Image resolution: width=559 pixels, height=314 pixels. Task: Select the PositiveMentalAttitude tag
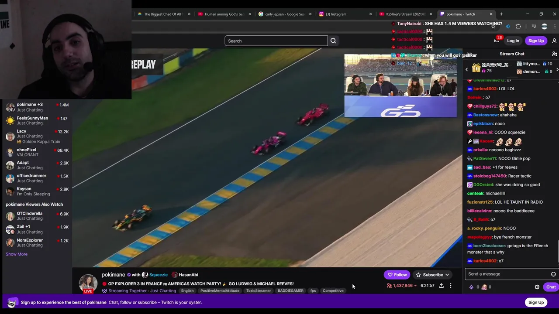click(220, 291)
